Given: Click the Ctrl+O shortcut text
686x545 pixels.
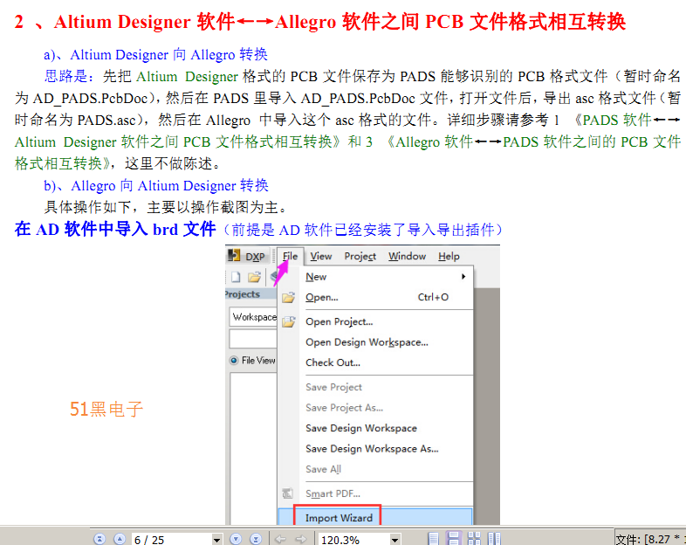Looking at the screenshot, I should click(x=433, y=297).
